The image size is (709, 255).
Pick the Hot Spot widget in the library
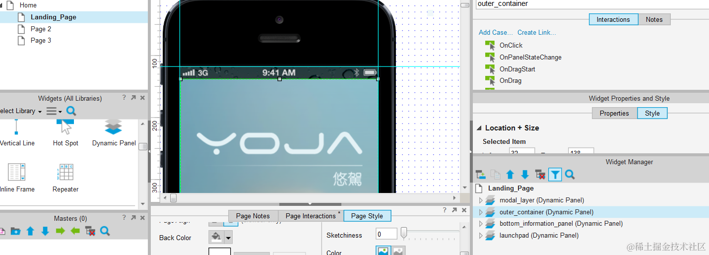coord(65,133)
